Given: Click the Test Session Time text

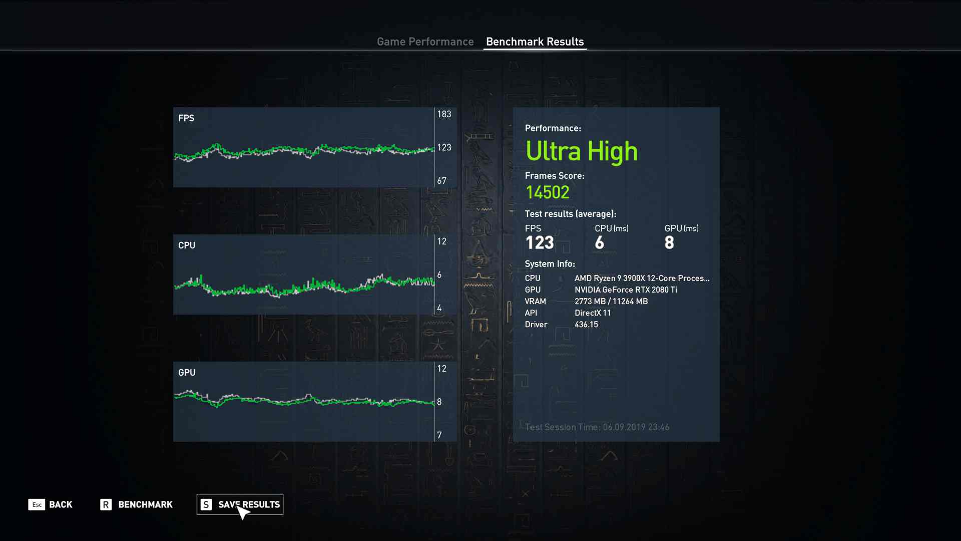Looking at the screenshot, I should click(x=597, y=427).
